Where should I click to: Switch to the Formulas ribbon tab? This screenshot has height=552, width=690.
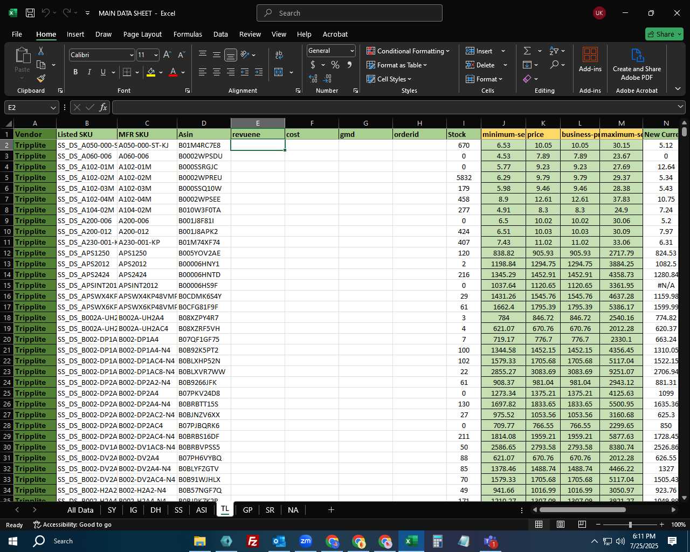(188, 34)
